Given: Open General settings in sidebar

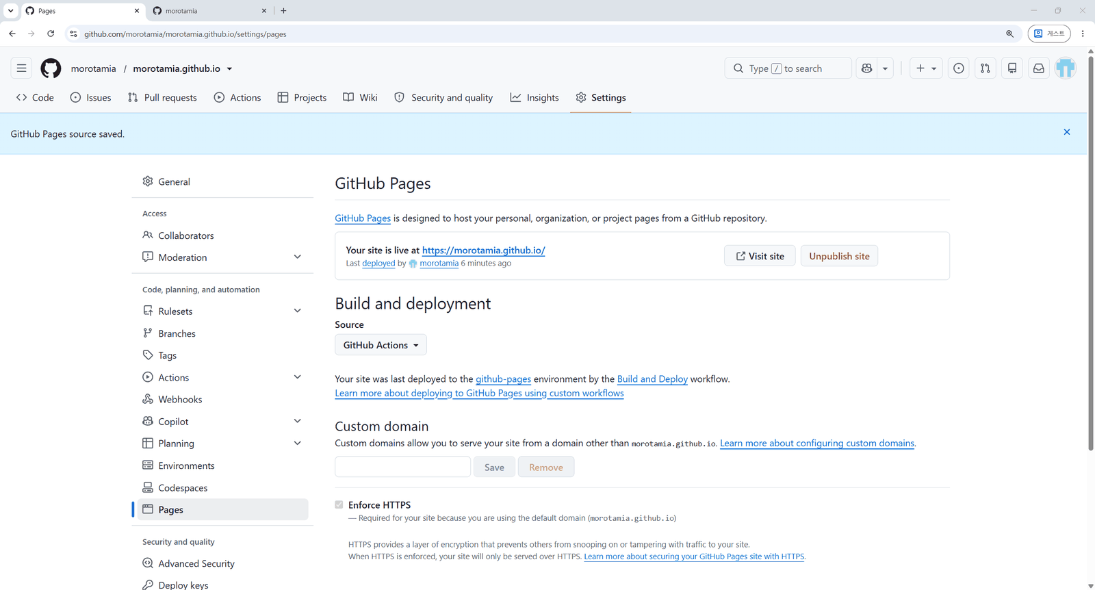Looking at the screenshot, I should pyautogui.click(x=222, y=181).
